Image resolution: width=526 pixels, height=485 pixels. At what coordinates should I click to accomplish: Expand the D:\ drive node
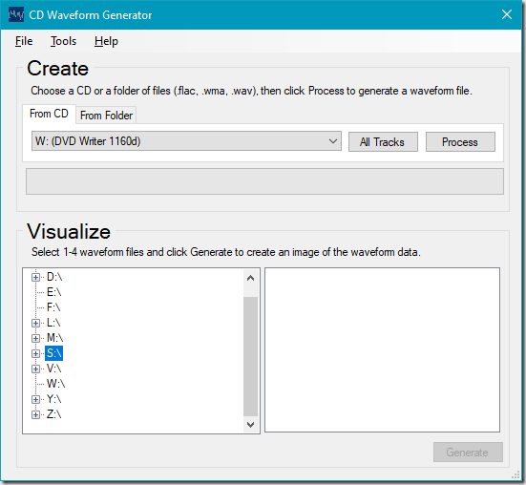pyautogui.click(x=35, y=278)
